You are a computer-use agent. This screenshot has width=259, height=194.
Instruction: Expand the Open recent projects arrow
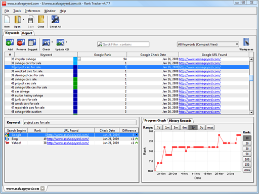(x=23, y=19)
